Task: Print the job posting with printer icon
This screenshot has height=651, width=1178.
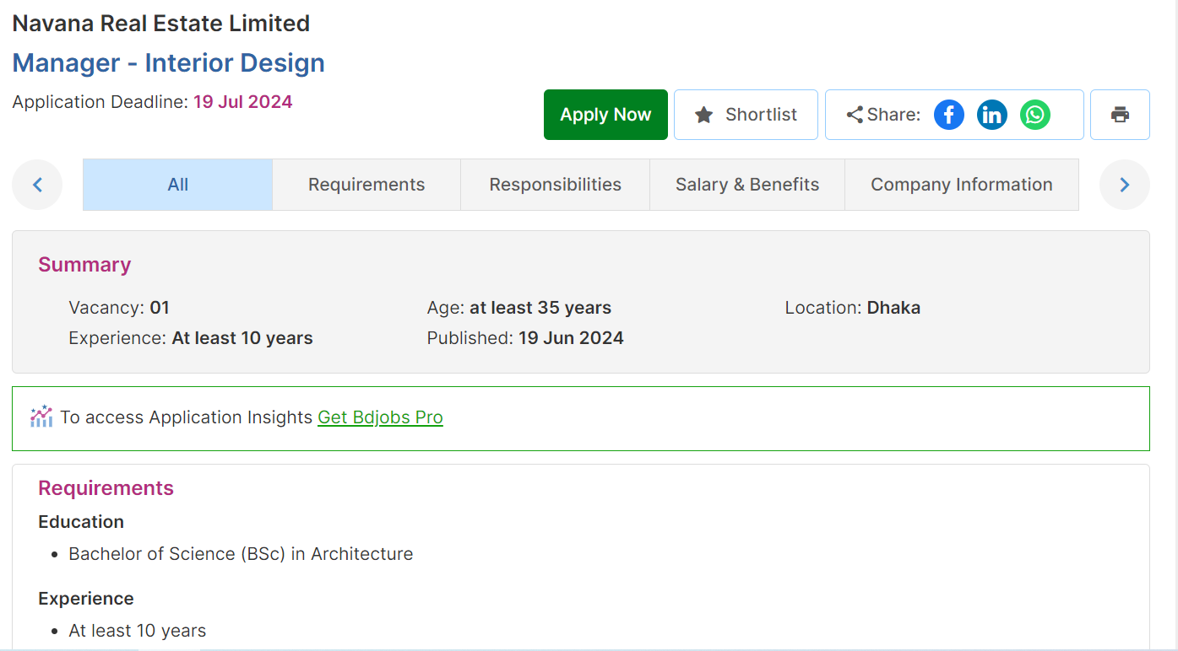Action: coord(1120,115)
